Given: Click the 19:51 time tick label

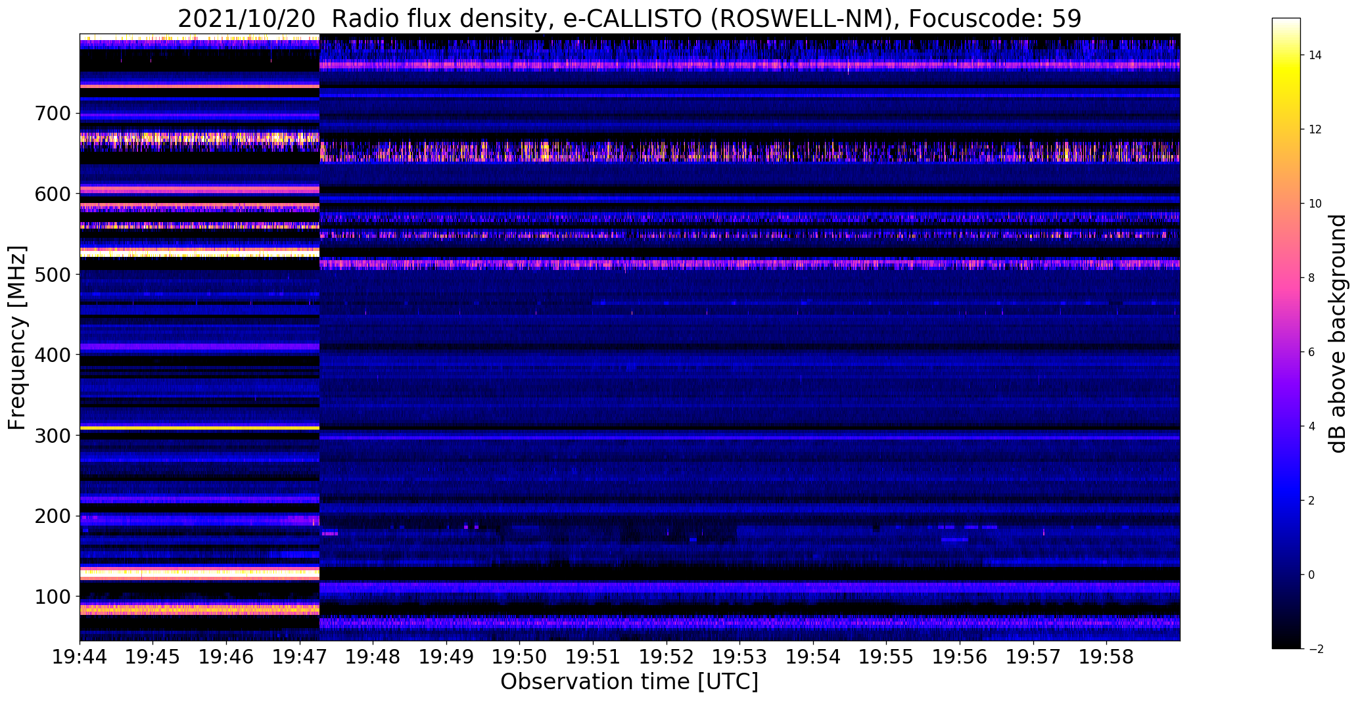Looking at the screenshot, I should click(593, 657).
